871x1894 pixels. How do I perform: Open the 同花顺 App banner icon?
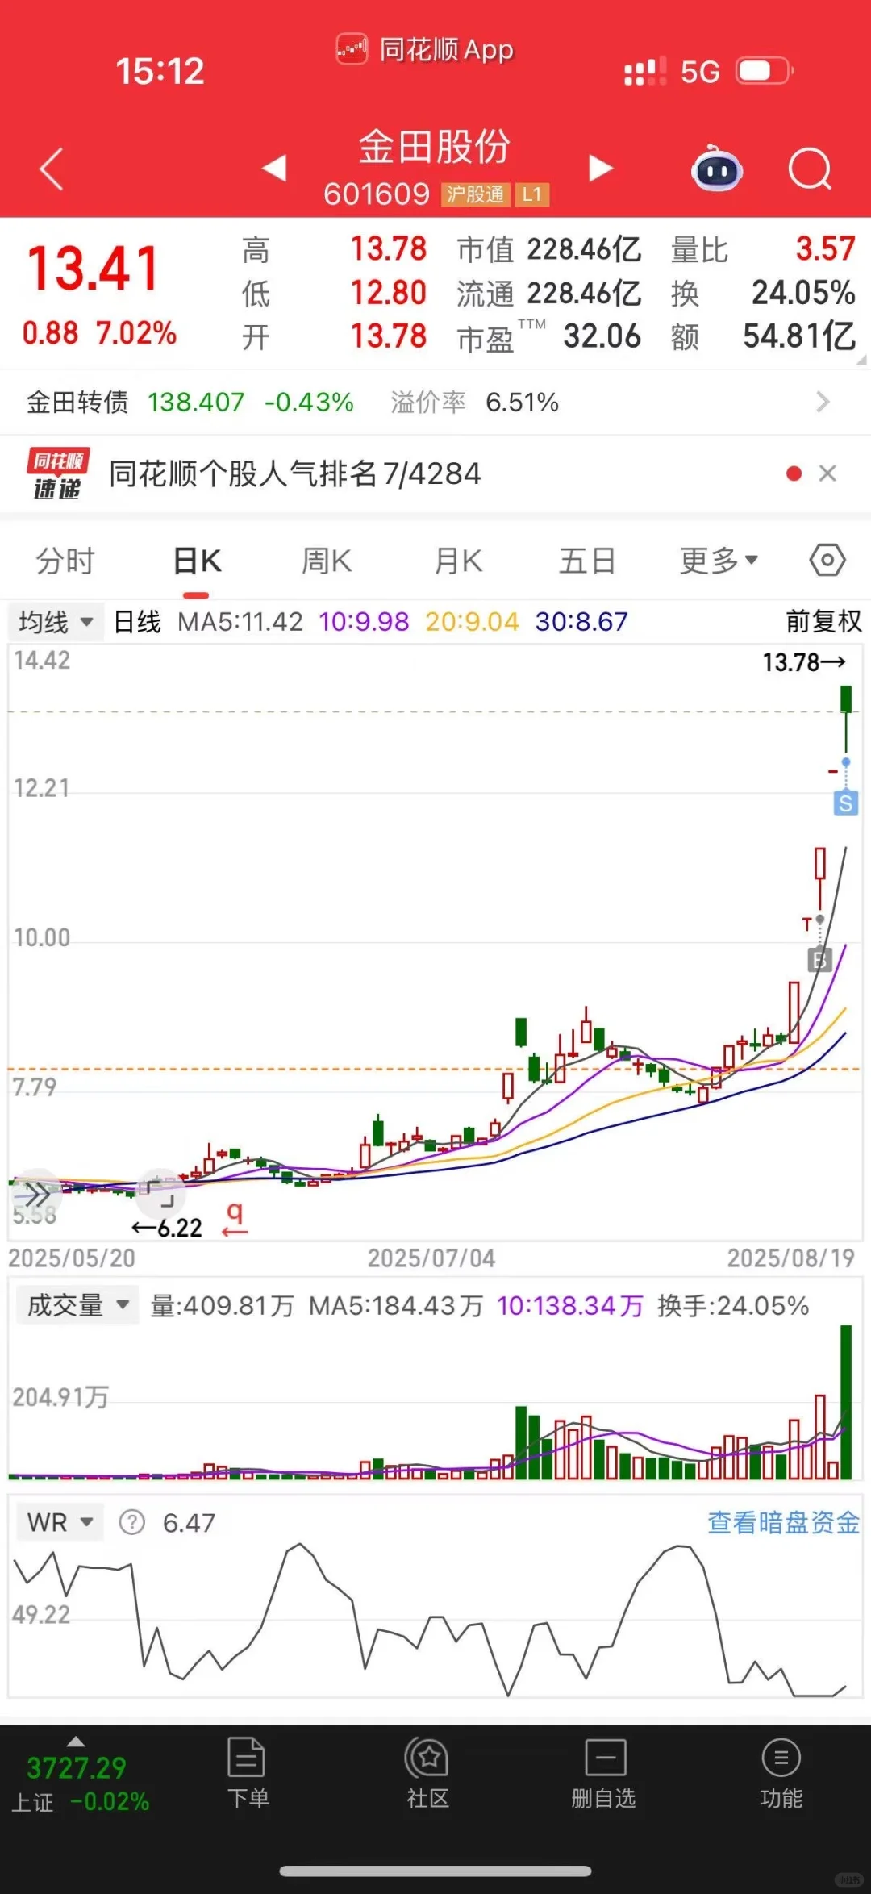[352, 49]
